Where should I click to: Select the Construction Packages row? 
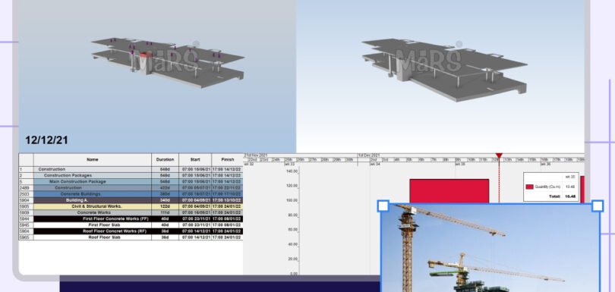tap(131, 176)
